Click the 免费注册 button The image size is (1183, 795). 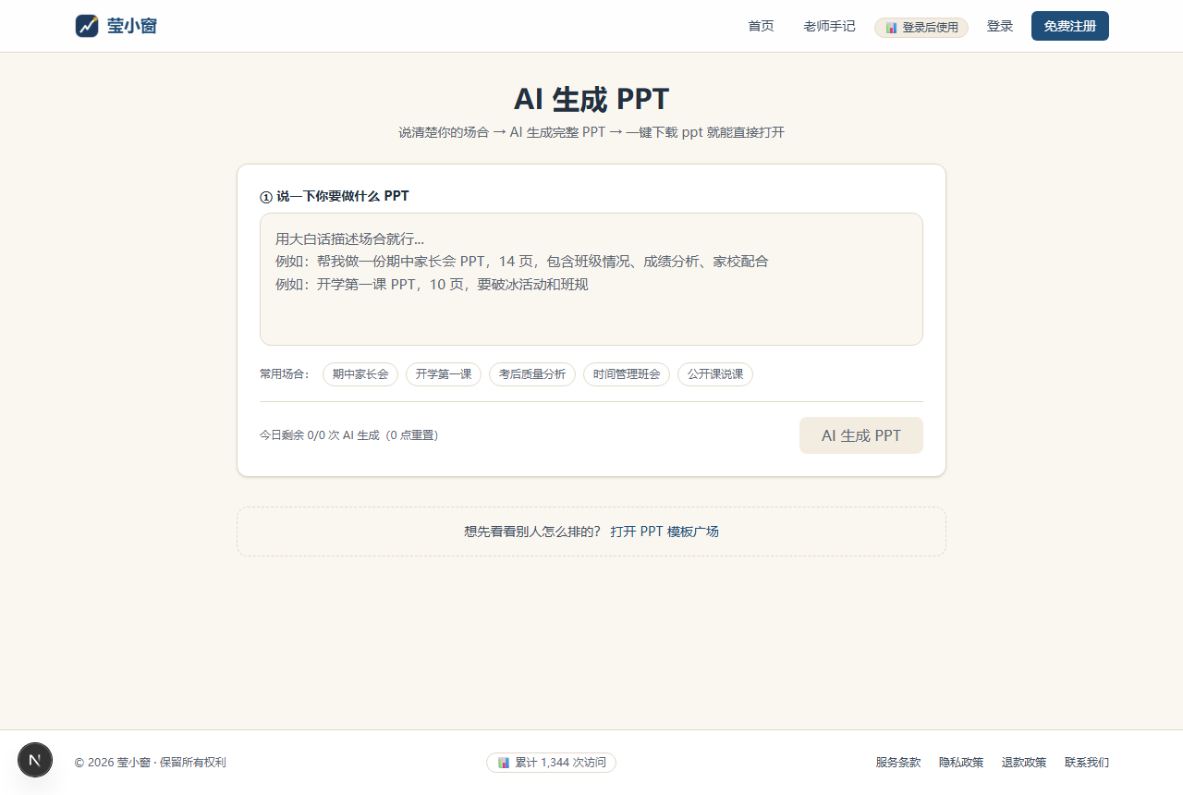pos(1070,26)
